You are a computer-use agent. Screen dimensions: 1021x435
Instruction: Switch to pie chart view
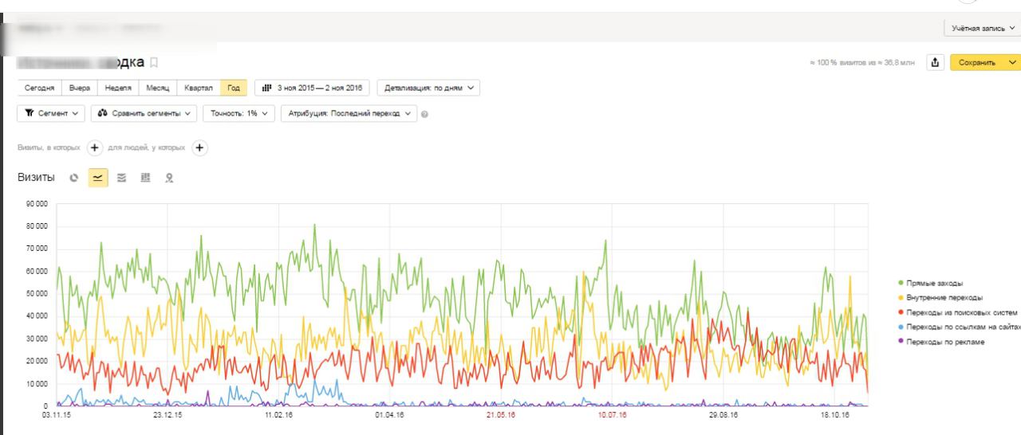coord(74,178)
